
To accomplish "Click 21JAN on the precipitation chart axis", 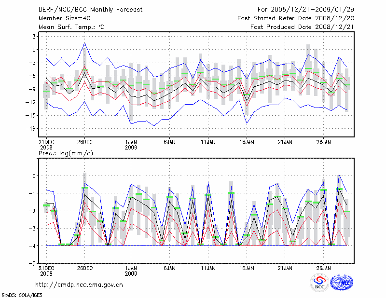I will (x=285, y=268).
